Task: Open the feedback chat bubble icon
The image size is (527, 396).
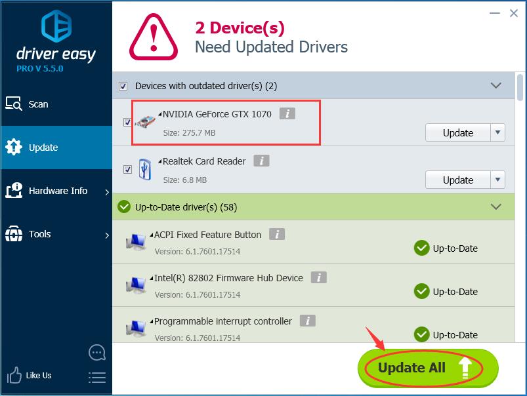Action: (96, 353)
